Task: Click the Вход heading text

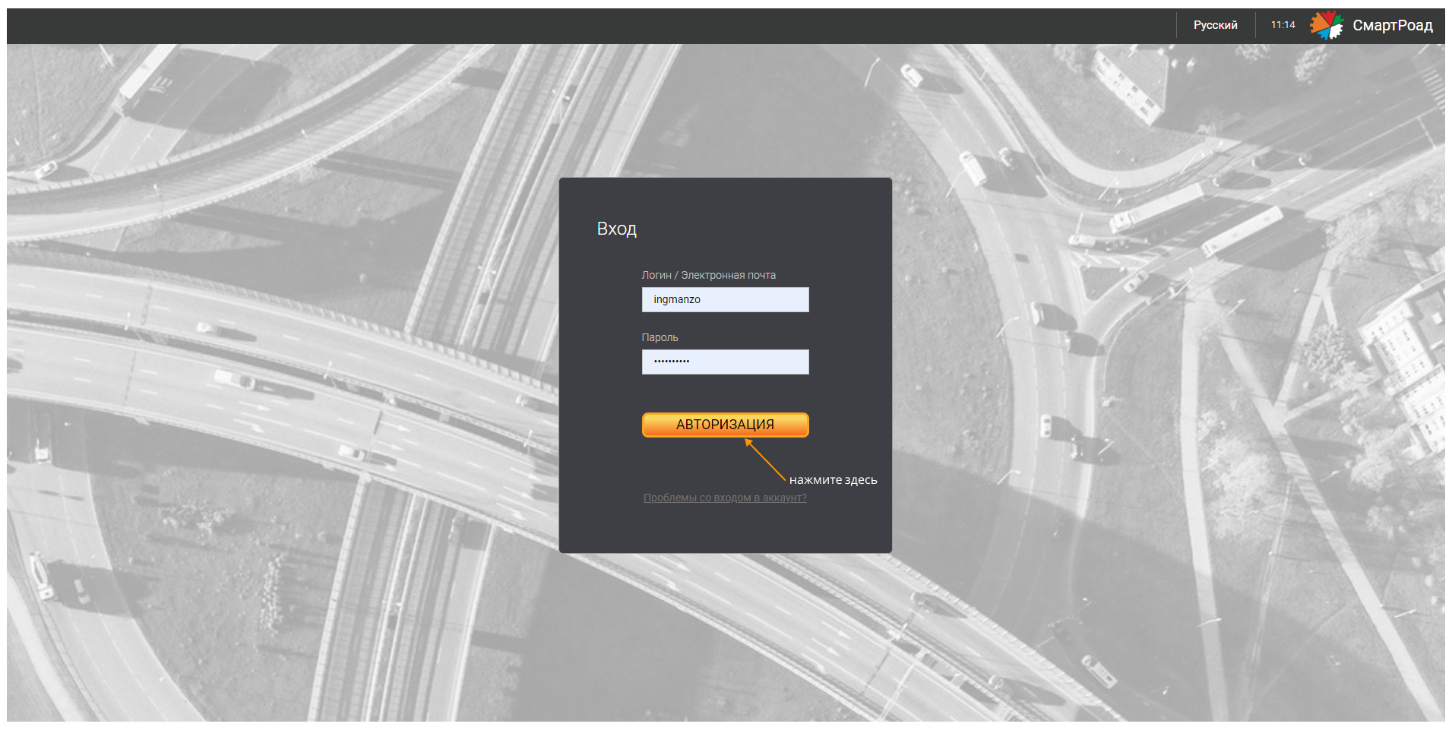Action: [616, 229]
